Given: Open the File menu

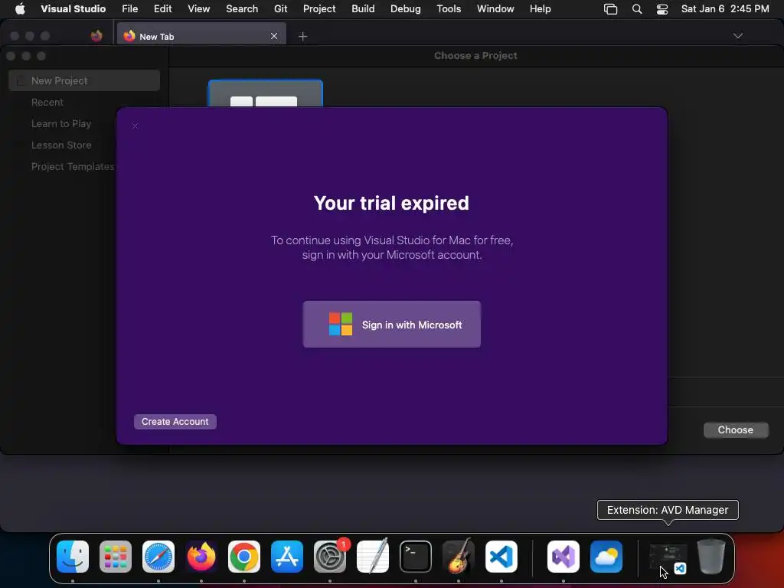Looking at the screenshot, I should pyautogui.click(x=130, y=9).
